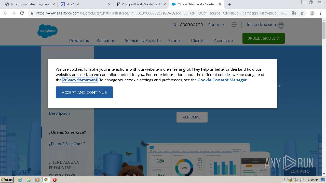Click the Contacto link in header

tap(216, 25)
